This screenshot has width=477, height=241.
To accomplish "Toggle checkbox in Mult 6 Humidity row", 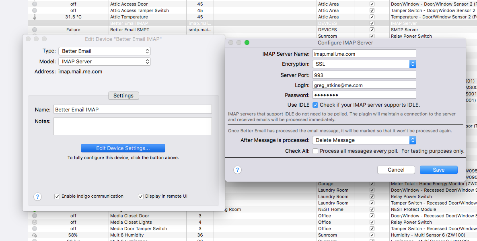I will pyautogui.click(x=372, y=235).
